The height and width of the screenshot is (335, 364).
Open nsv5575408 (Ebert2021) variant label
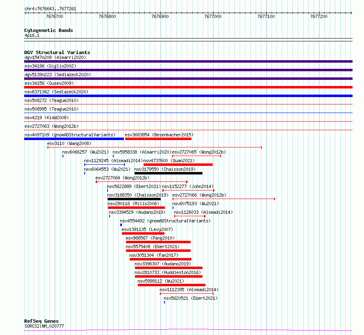[x=153, y=247]
